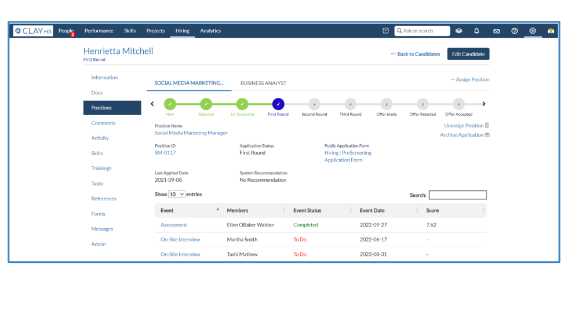Open the Show entries count dropdown
Image resolution: width=568 pixels, height=319 pixels.
click(177, 195)
